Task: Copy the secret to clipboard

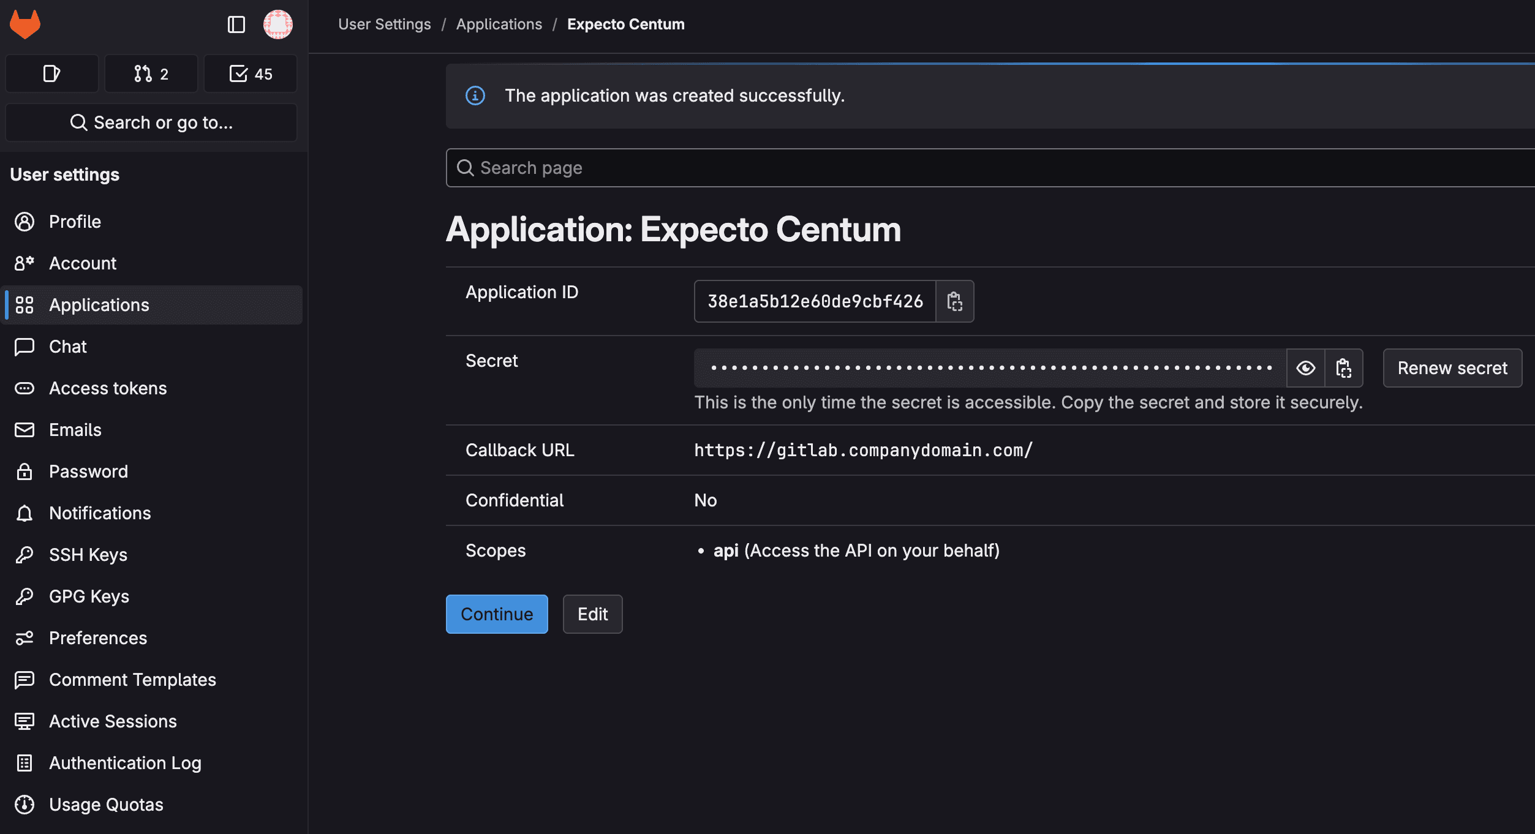Action: point(1344,368)
